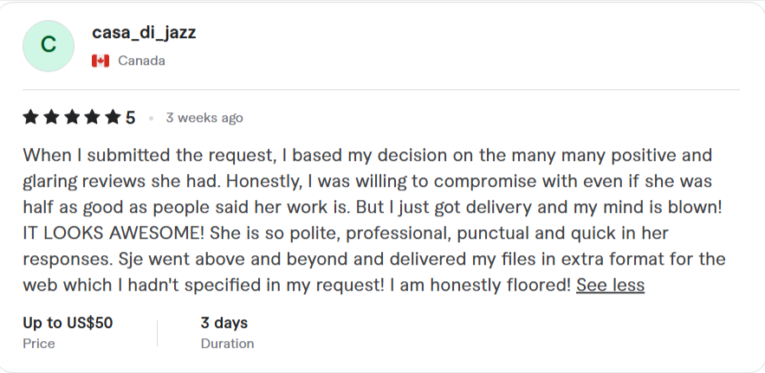Click the 'Duration' label
Viewport: 765px width, 373px height.
(x=227, y=344)
